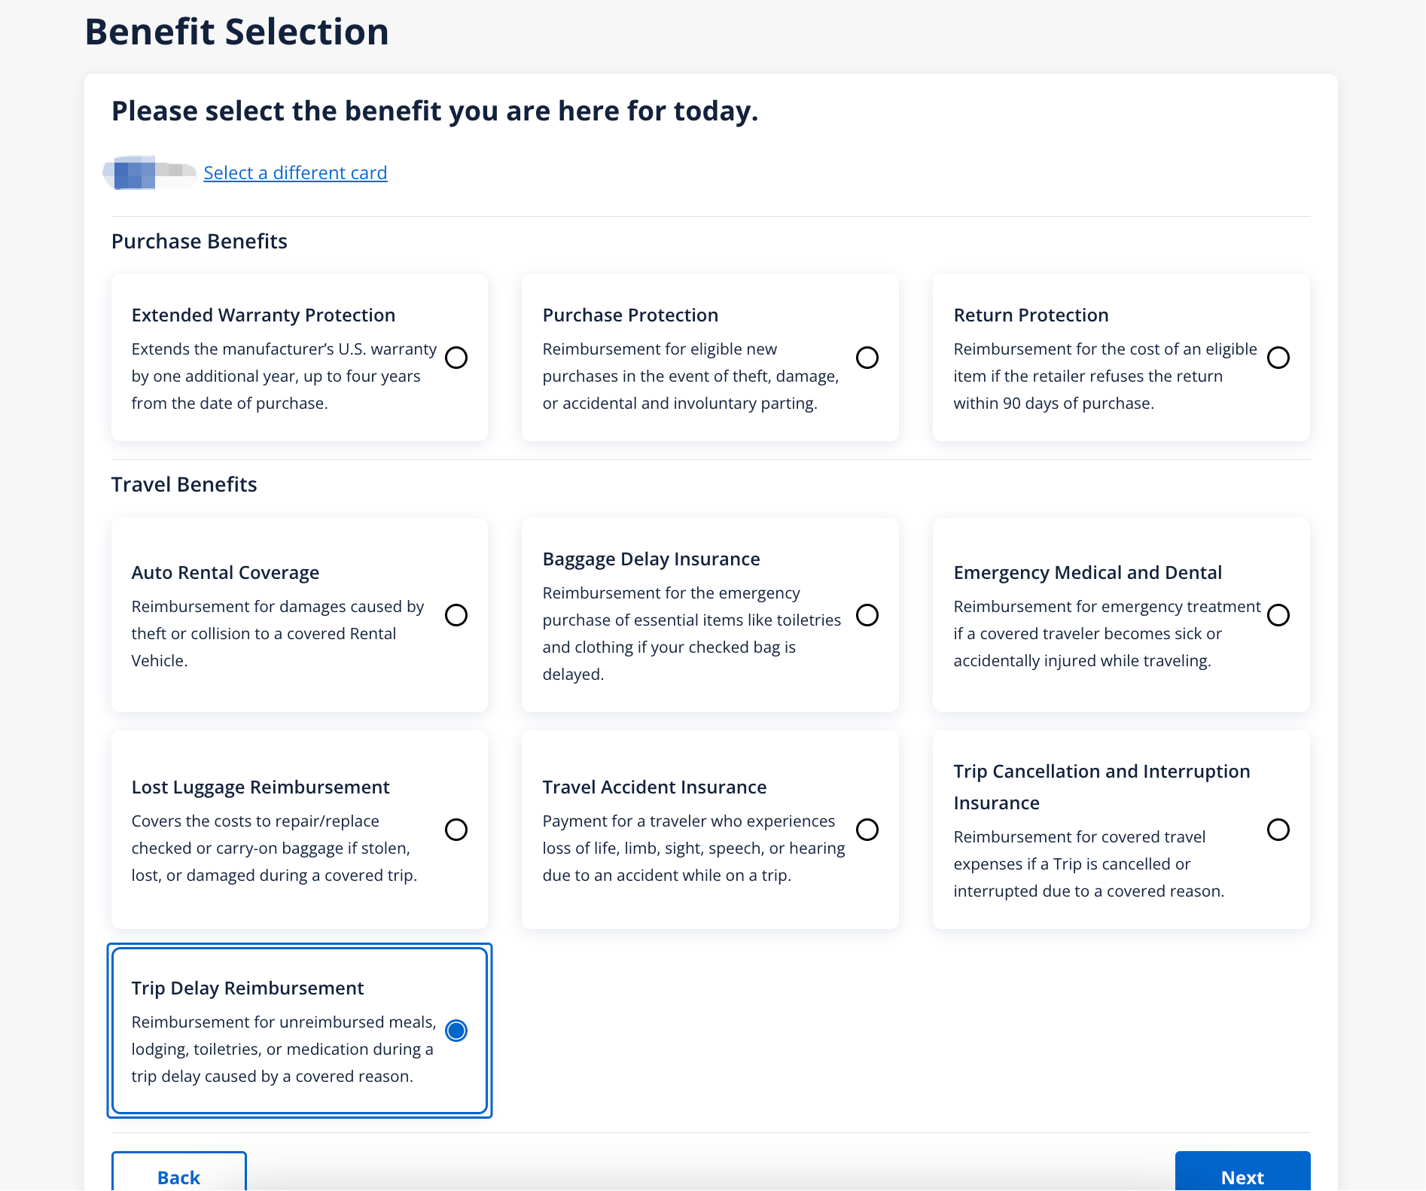This screenshot has width=1426, height=1191.
Task: Choose the Purchase Protection radio option
Action: coord(867,358)
